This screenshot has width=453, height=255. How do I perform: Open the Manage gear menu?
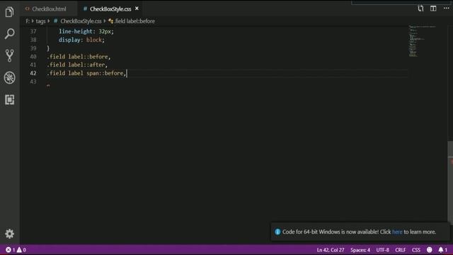[x=9, y=234]
